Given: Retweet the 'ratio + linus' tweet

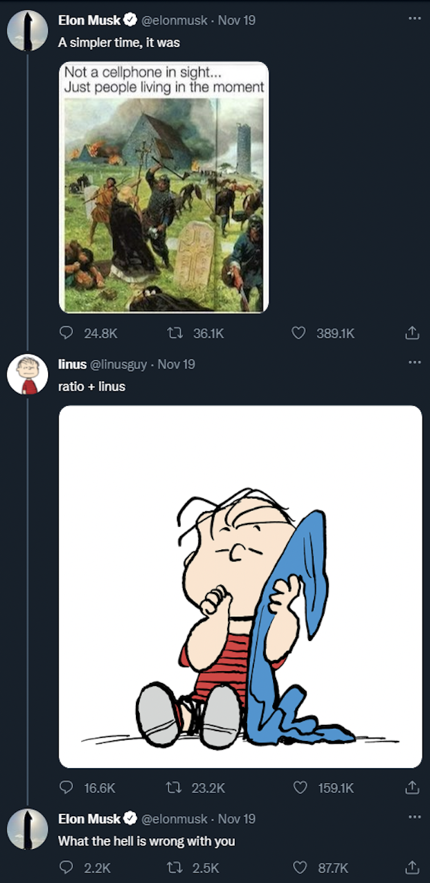Looking at the screenshot, I should (175, 787).
